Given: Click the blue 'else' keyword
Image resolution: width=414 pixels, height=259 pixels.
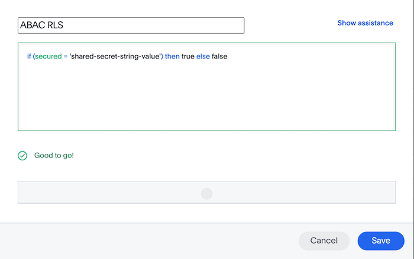Looking at the screenshot, I should [203, 56].
